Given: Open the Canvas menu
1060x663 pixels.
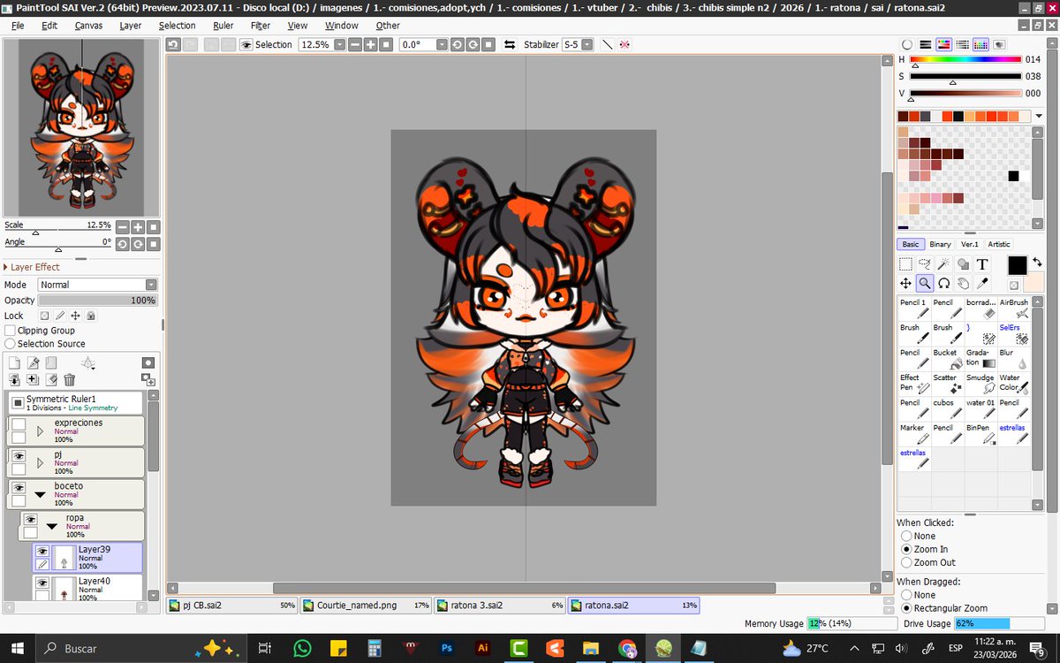Looking at the screenshot, I should pyautogui.click(x=88, y=26).
